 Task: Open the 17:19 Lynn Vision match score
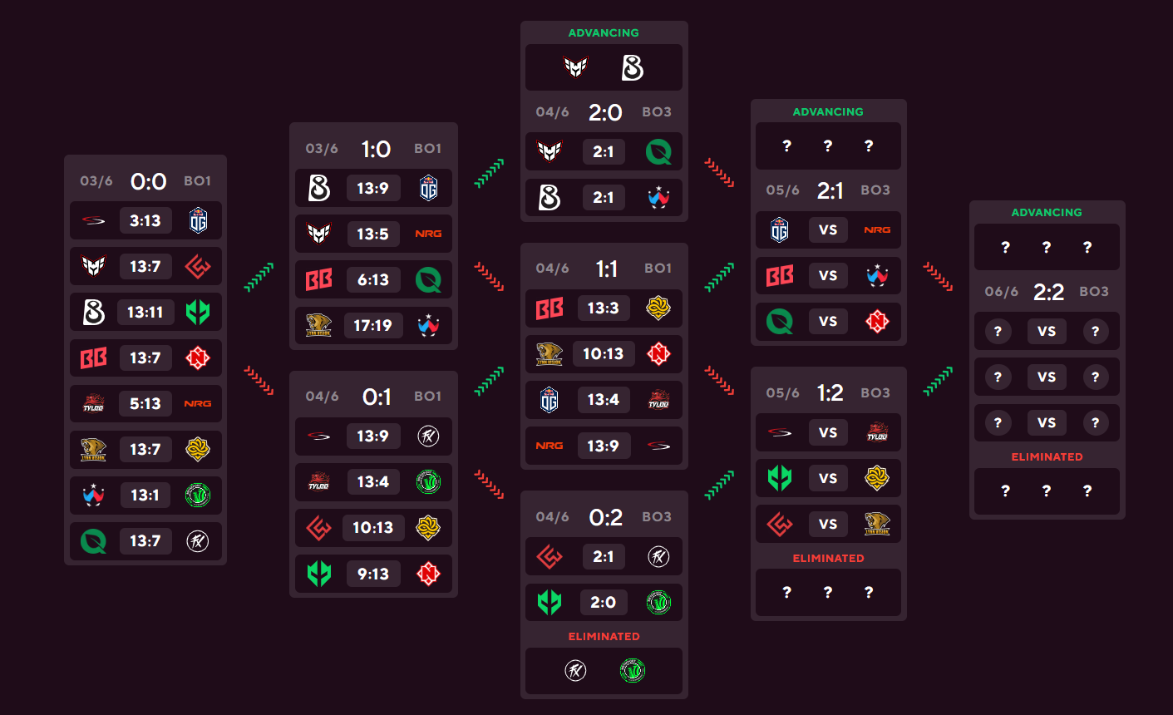pos(372,325)
